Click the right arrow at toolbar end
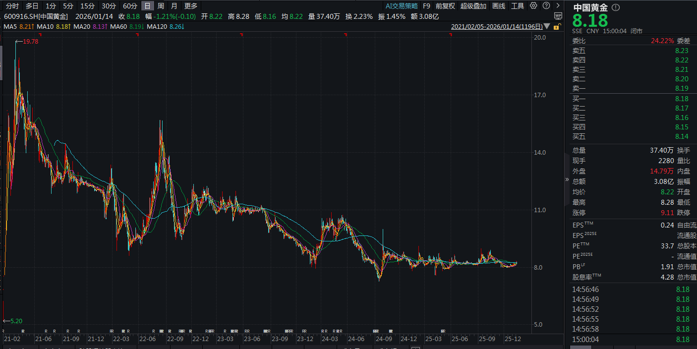Image resolution: width=697 pixels, height=349 pixels. [558, 6]
